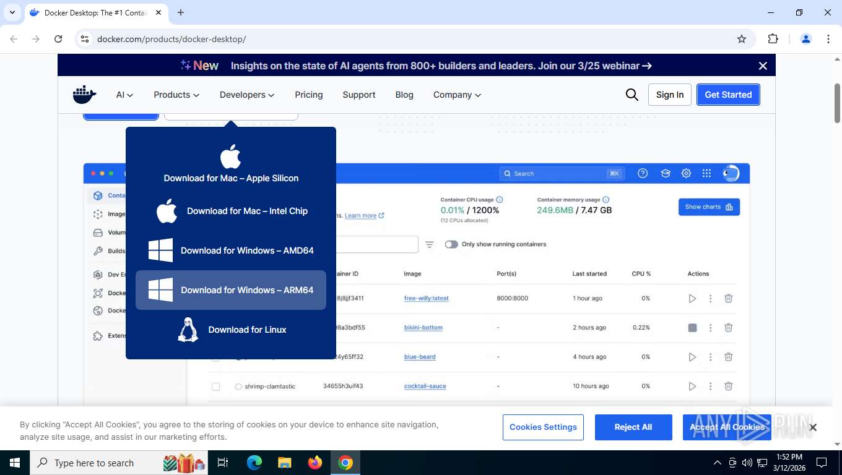Choose Download for Mac – Intel Chip
Screen dimensions: 842x475
(x=231, y=211)
